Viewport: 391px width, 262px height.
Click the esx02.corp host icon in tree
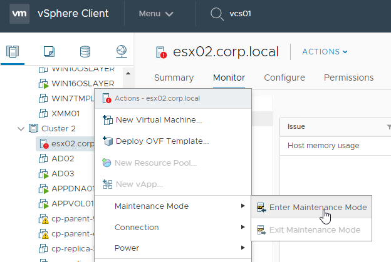point(44,144)
